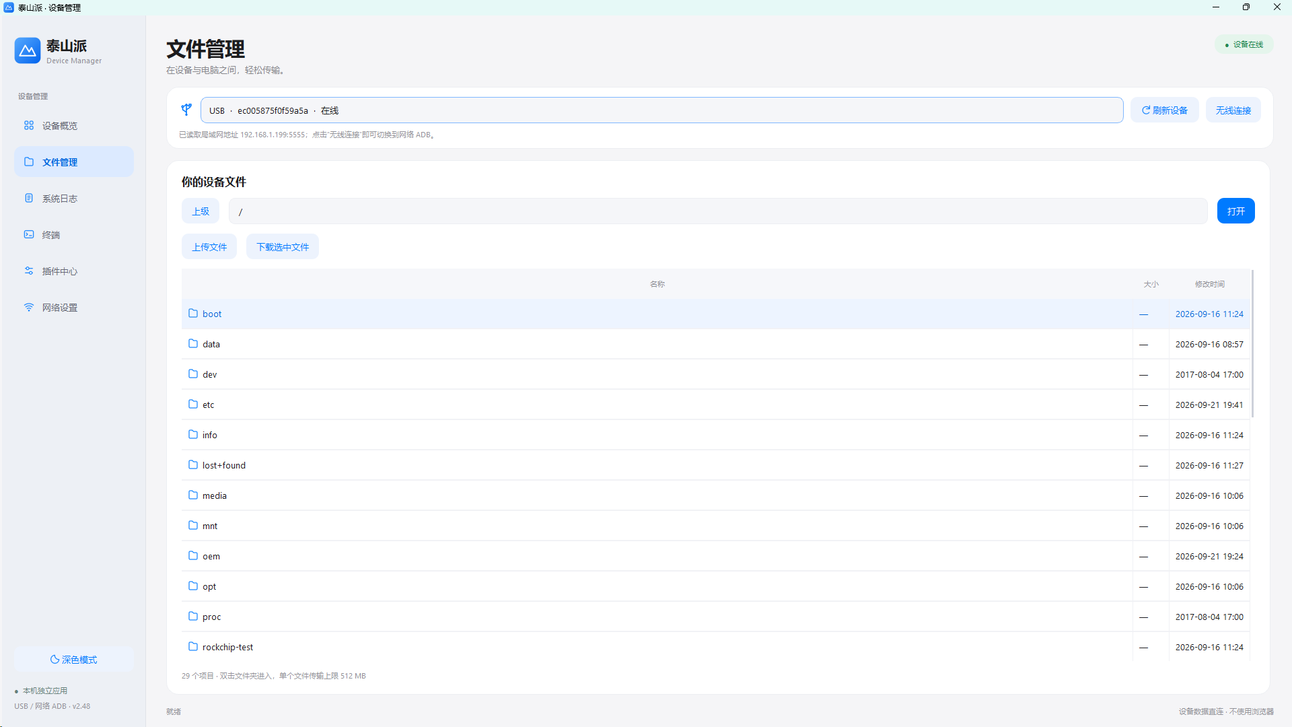Go to 终端 page
This screenshot has width=1292, height=727.
coord(74,235)
